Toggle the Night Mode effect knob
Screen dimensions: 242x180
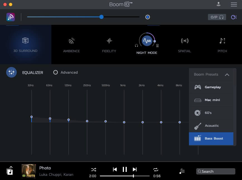[147, 41]
